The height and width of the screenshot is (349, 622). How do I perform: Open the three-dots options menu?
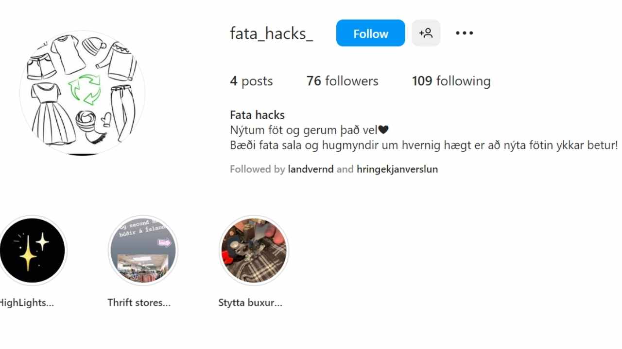[464, 33]
